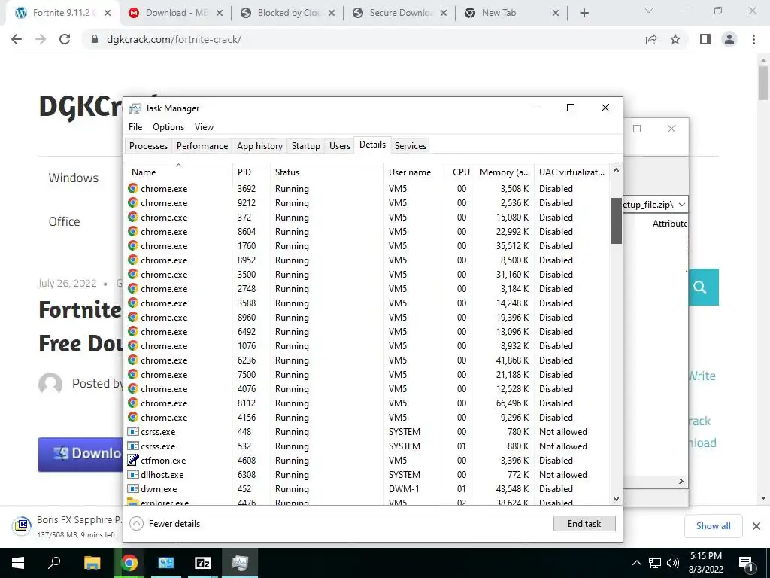Sort by CPU column header
The height and width of the screenshot is (578, 770).
point(459,172)
